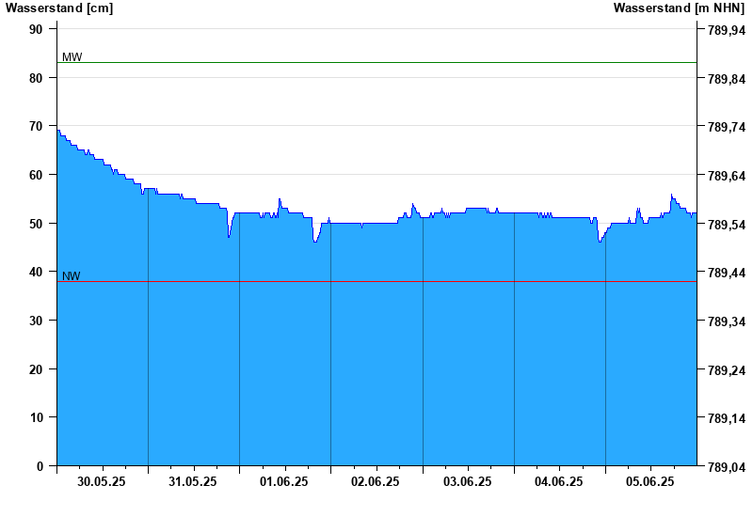Screen dimensions: 753x517
Task: Click the 90 value on left axis
Action: click(x=36, y=29)
